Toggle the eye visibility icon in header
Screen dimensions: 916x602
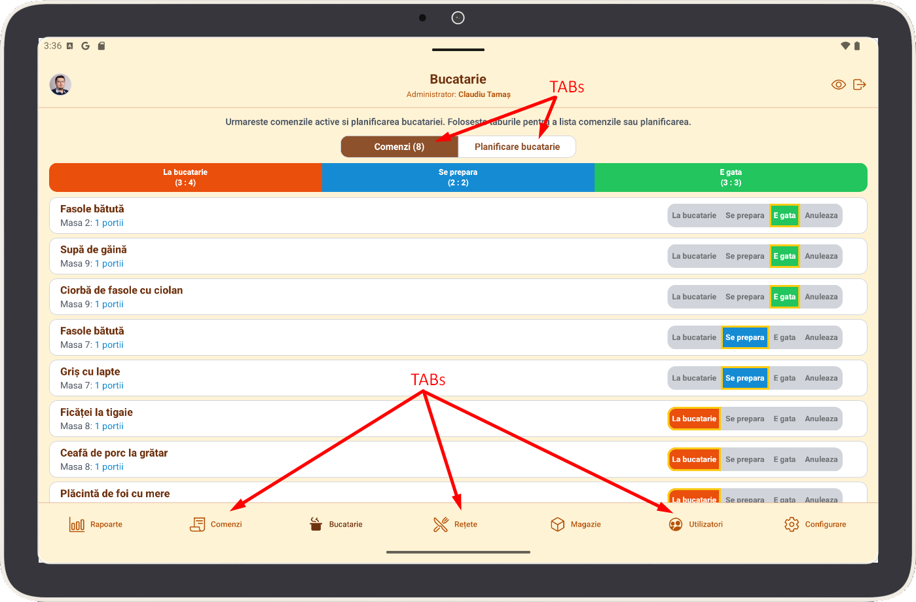click(x=839, y=85)
